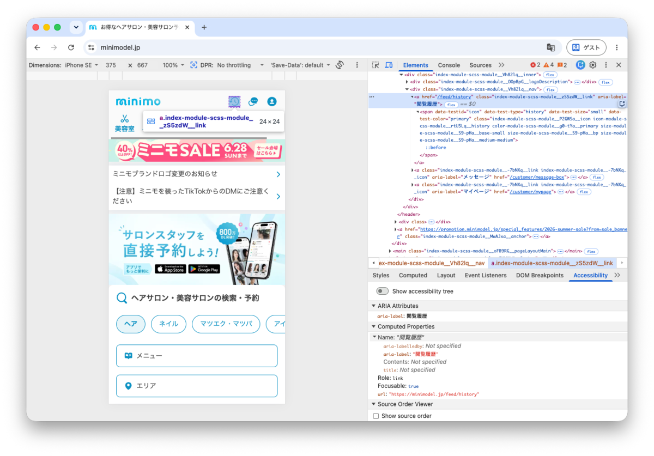Click the /feed/history href link in DOM

[454, 96]
